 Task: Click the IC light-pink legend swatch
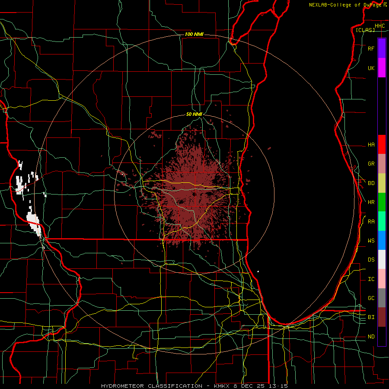point(382,279)
